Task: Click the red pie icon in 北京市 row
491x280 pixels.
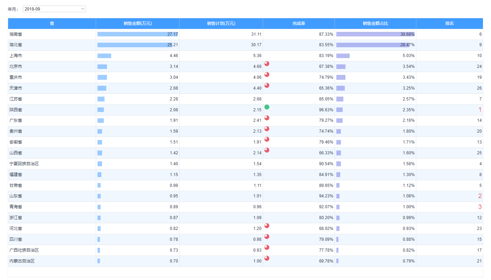Action: (x=267, y=64)
